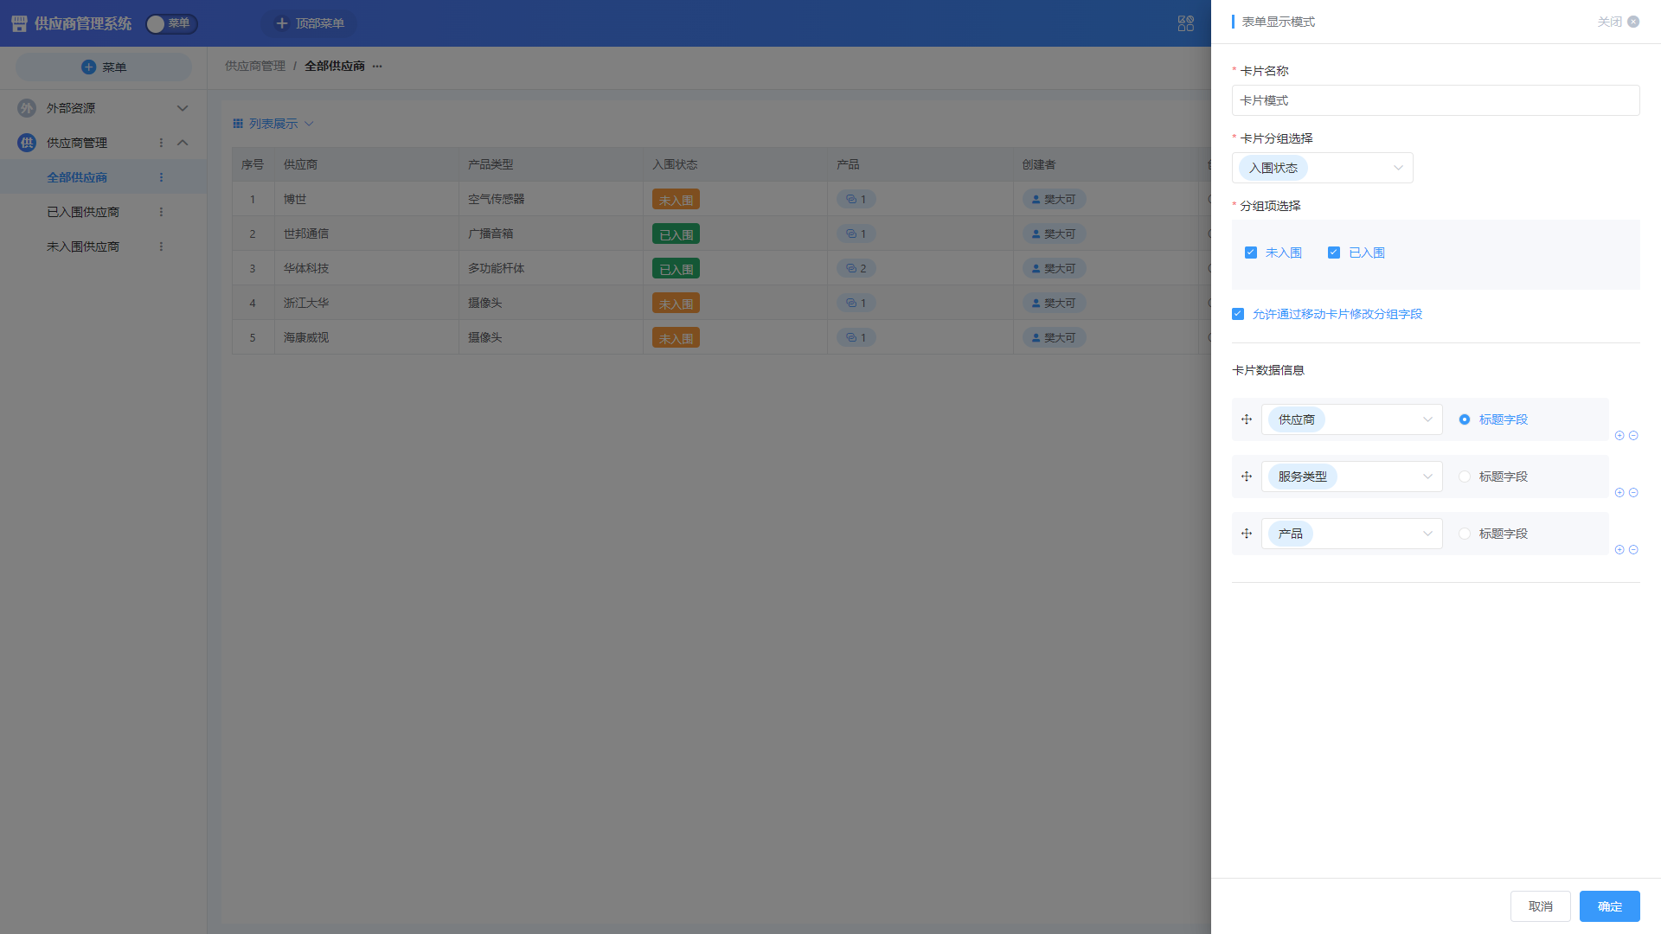Viewport: 1661px width, 934px height.
Task: Open more options for 全部供应商 item
Action: pyautogui.click(x=161, y=177)
